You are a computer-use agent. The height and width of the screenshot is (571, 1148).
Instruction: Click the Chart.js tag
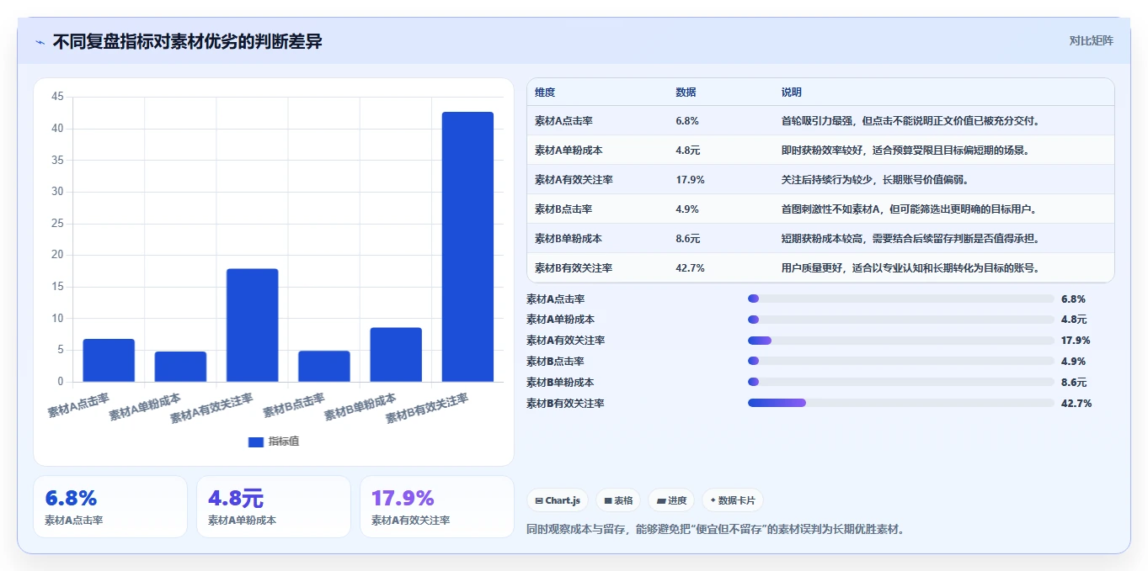[558, 500]
